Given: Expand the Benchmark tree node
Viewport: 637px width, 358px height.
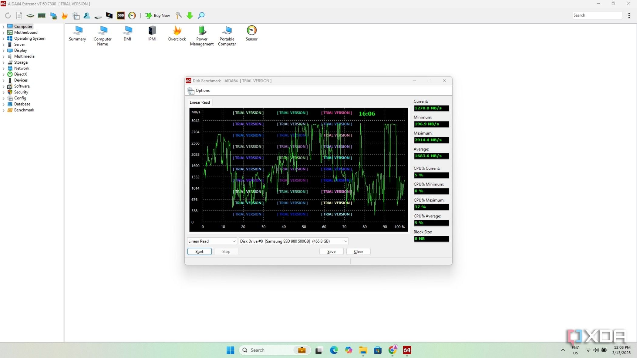Looking at the screenshot, I should 3,110.
